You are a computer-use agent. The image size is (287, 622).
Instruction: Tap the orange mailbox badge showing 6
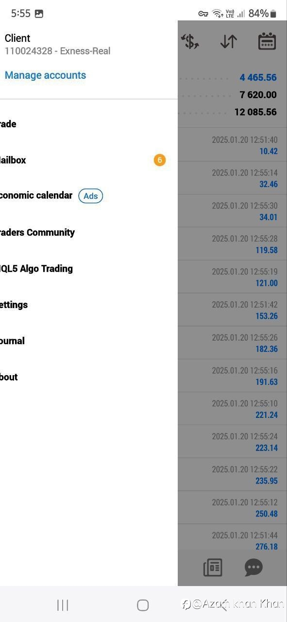(160, 160)
